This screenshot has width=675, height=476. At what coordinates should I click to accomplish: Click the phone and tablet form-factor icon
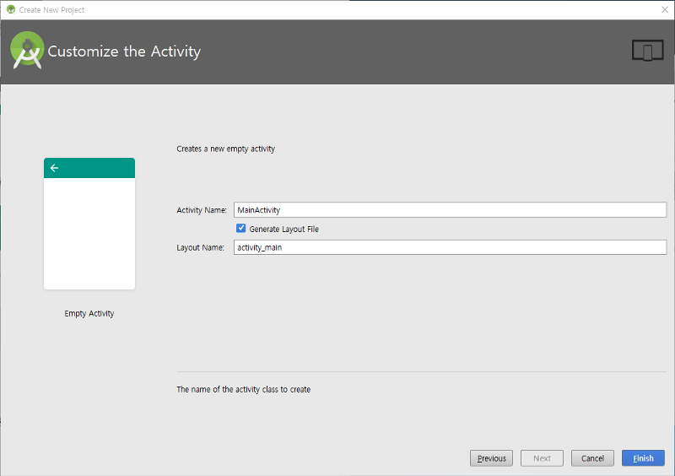[x=647, y=51]
